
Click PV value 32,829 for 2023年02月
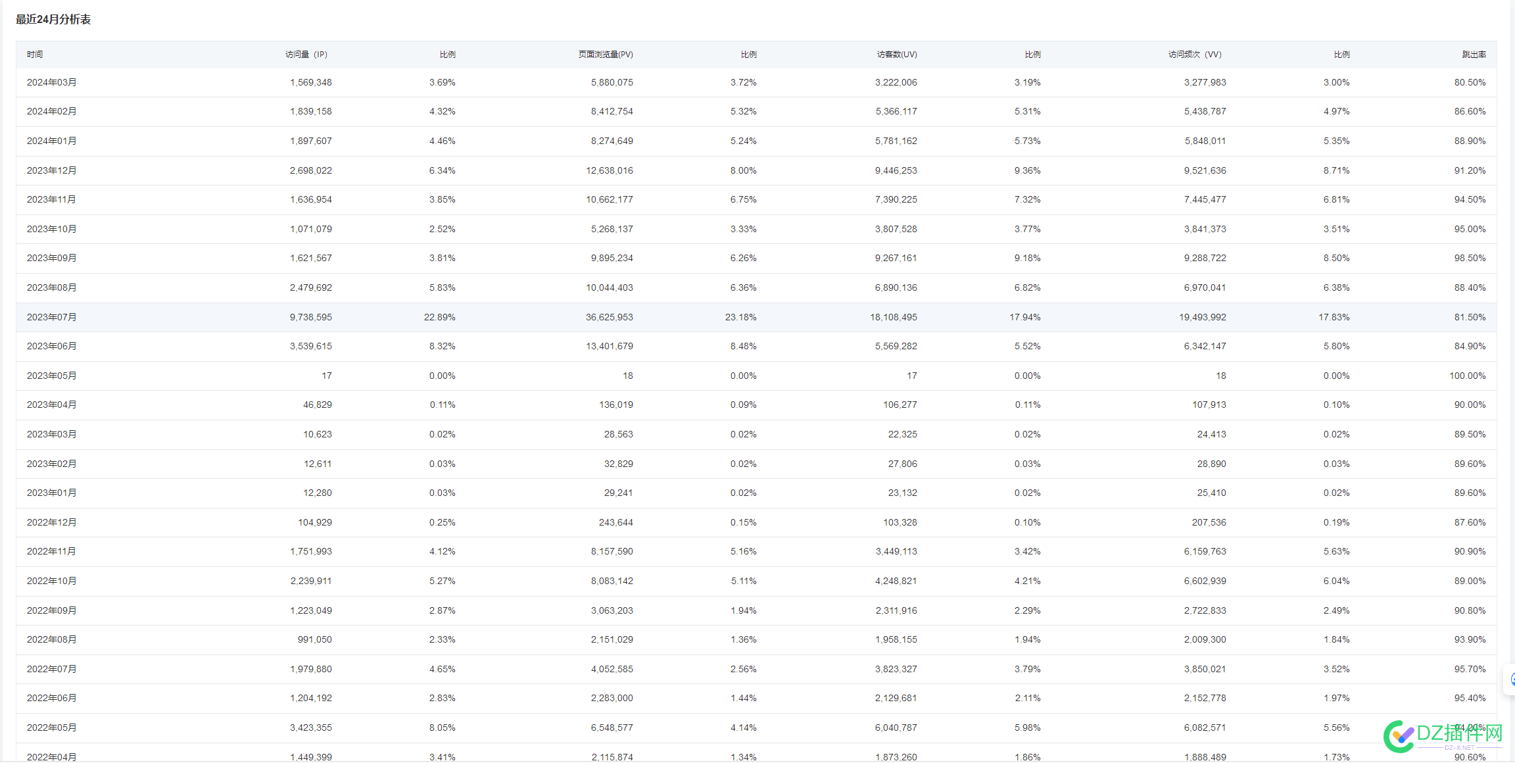point(619,464)
